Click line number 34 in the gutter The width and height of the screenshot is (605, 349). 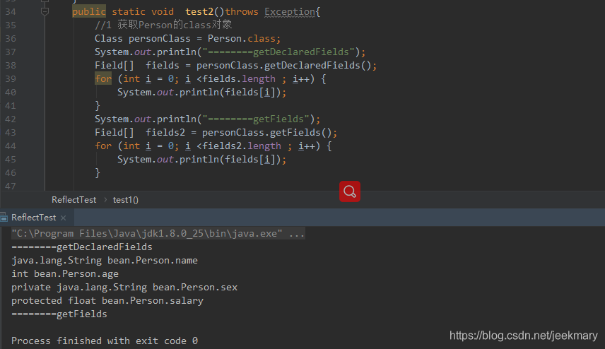pos(11,12)
